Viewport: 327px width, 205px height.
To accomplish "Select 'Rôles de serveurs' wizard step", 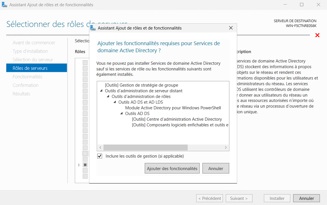I will tap(30, 68).
